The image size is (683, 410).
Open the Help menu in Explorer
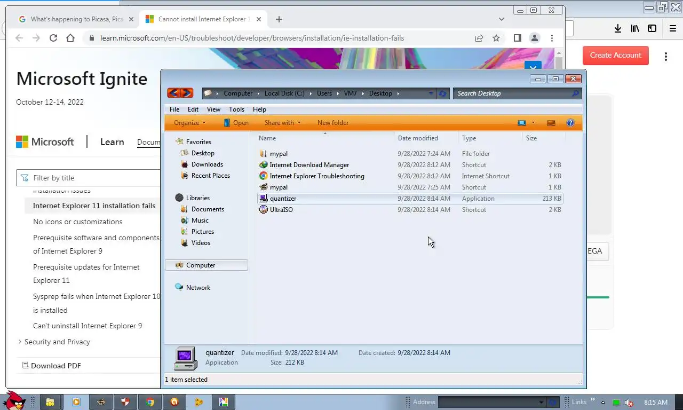coord(259,109)
